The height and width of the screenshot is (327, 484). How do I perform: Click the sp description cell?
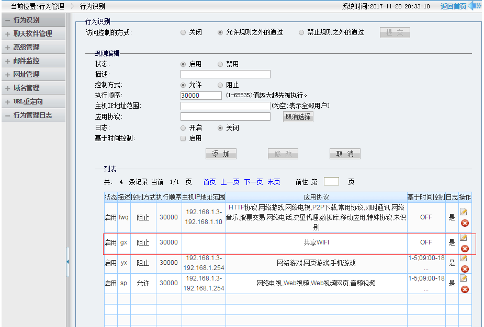click(x=124, y=283)
